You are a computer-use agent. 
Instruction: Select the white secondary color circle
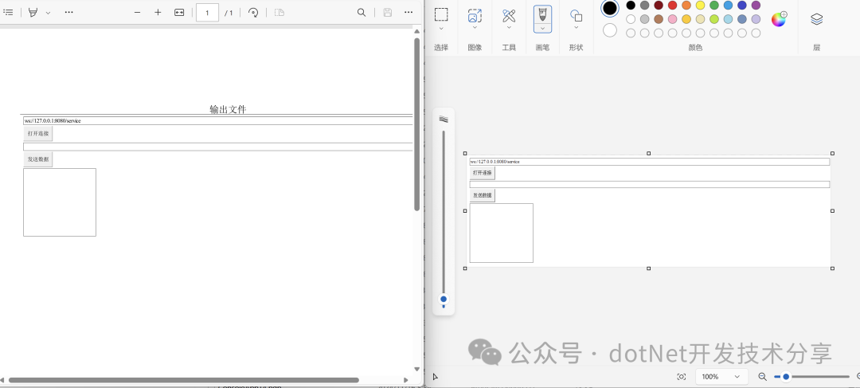pyautogui.click(x=610, y=30)
